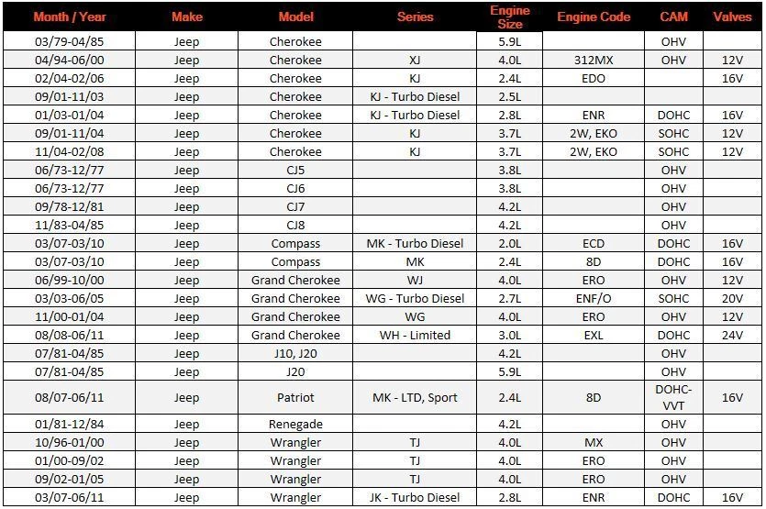The width and height of the screenshot is (766, 509).
Task: Select the WH - Limited series cell
Action: [415, 335]
